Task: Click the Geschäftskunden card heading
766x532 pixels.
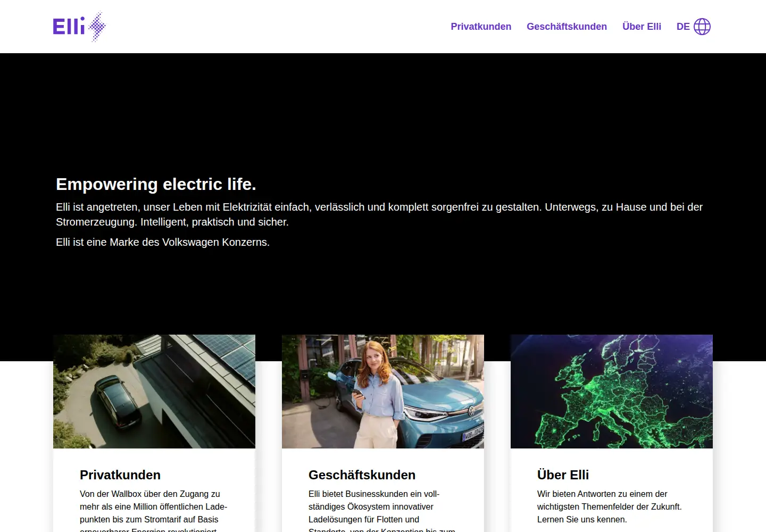Action: pyautogui.click(x=362, y=475)
